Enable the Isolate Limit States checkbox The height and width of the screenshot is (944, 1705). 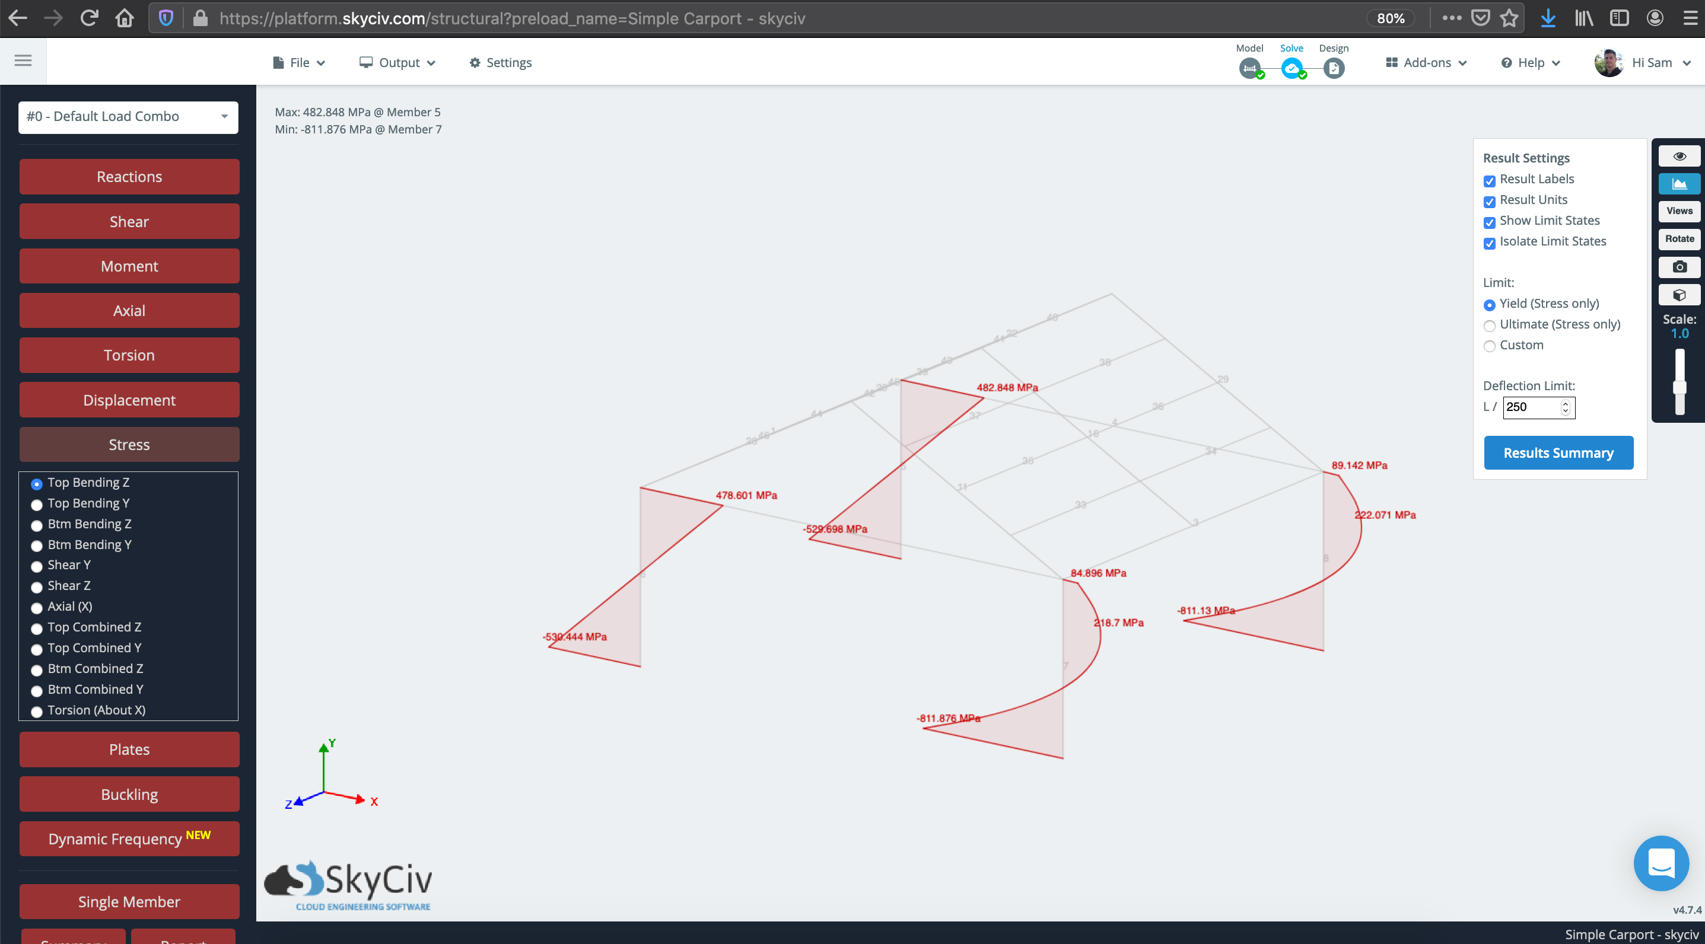(x=1490, y=242)
